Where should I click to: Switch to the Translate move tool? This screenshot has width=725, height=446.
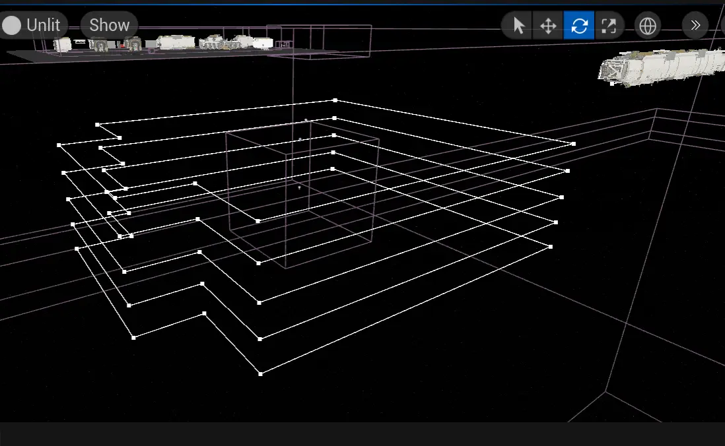click(x=548, y=26)
